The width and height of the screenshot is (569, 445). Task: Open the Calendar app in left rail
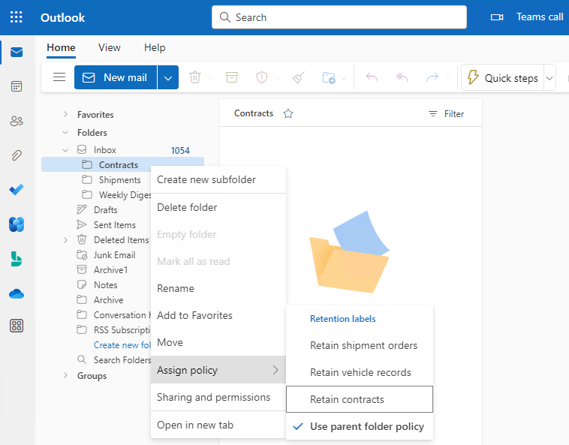[x=17, y=86]
